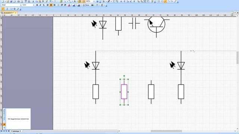Viewport: 239px width, 134px height.
Task: Click the Open file icon
Action: click(x=7, y=1)
